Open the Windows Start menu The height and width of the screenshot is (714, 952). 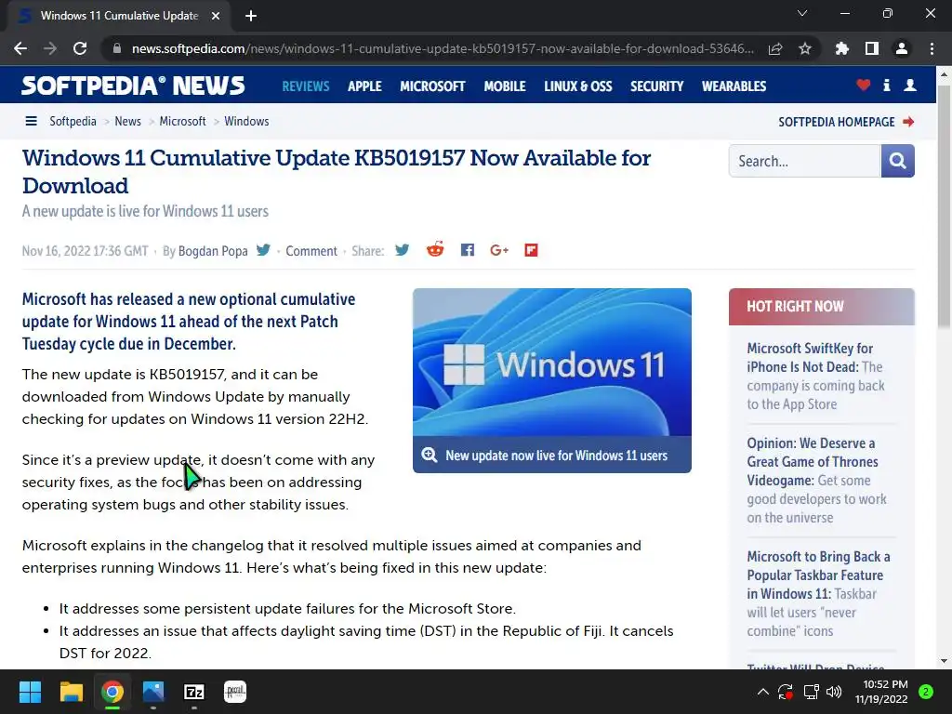(30, 692)
